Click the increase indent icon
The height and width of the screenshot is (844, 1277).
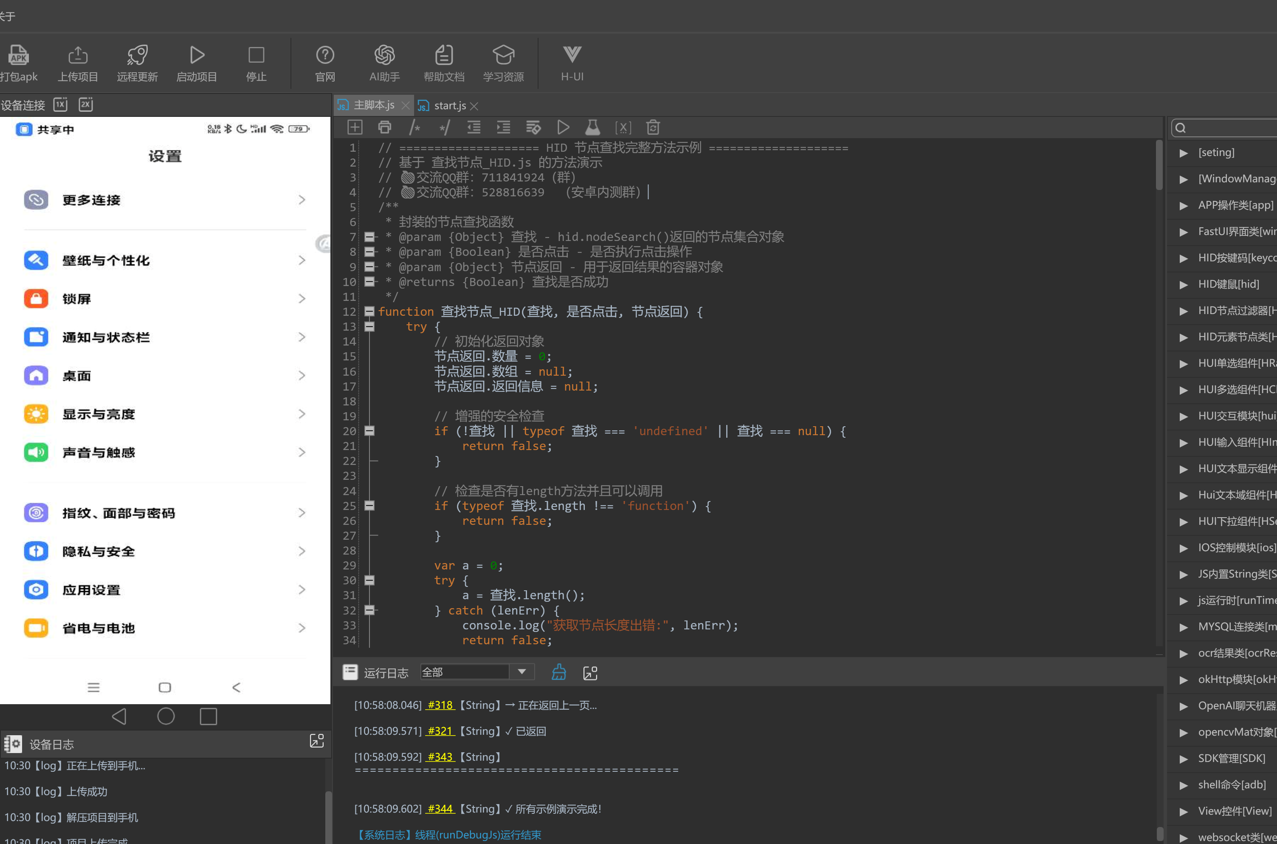pyautogui.click(x=504, y=127)
